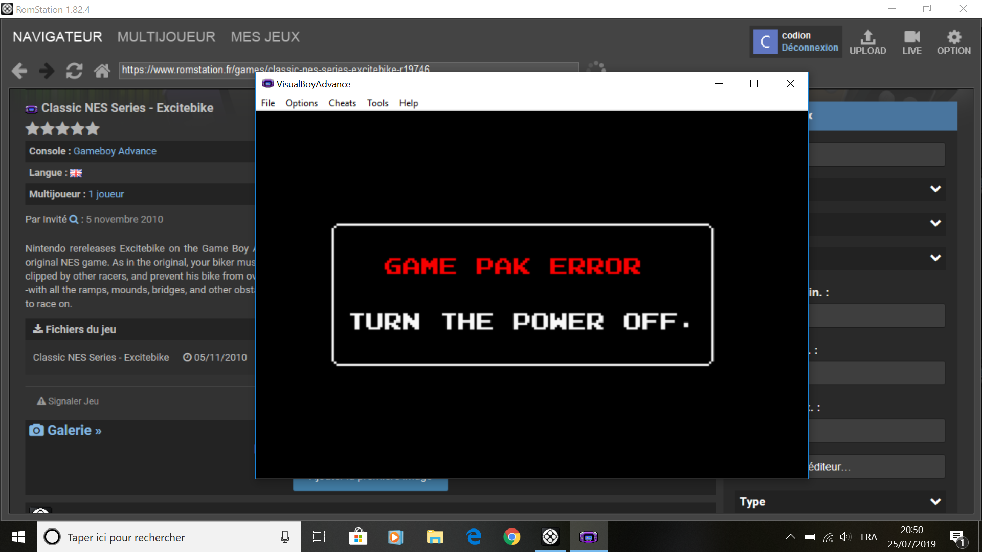Click the browser forward arrow icon
982x552 pixels.
(x=47, y=71)
